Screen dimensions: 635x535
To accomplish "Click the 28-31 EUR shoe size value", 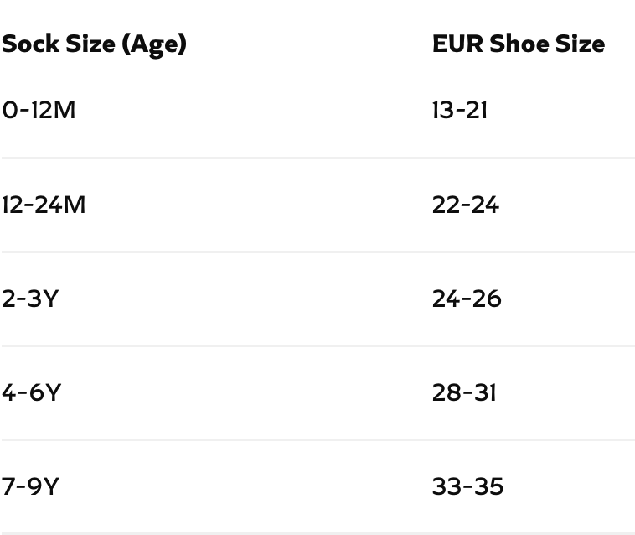I will coord(464,392).
